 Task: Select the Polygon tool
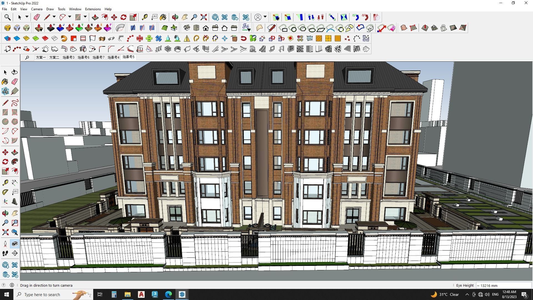[x=14, y=122]
